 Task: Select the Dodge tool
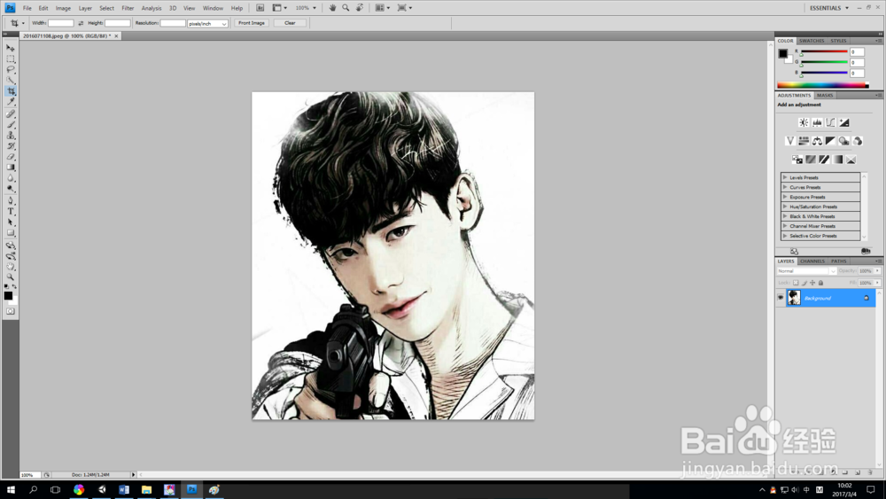[x=11, y=189]
